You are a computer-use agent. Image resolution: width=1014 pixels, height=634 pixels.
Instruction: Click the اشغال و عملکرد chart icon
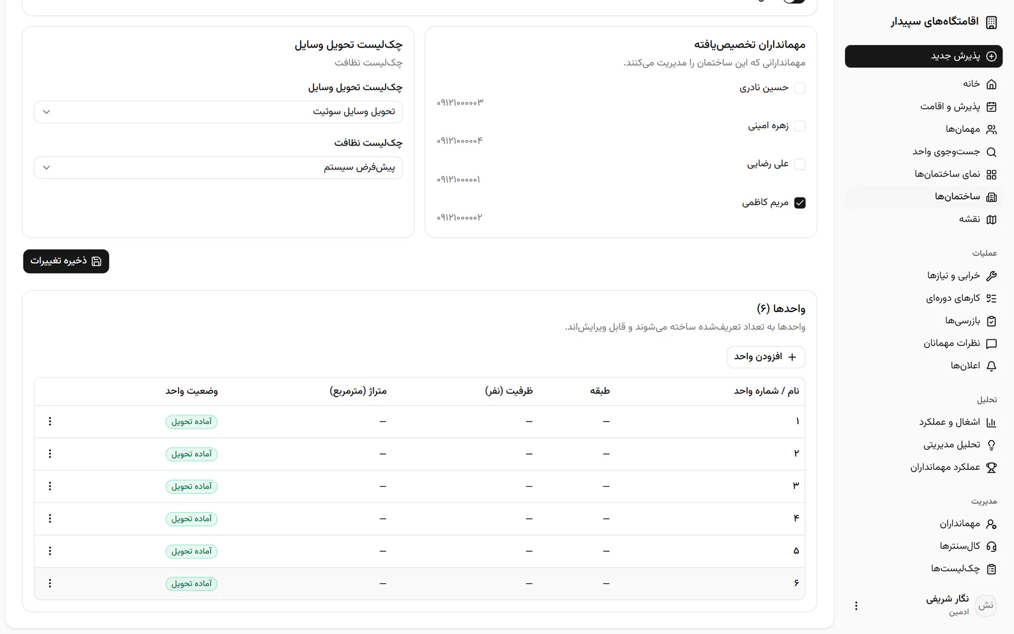(991, 423)
